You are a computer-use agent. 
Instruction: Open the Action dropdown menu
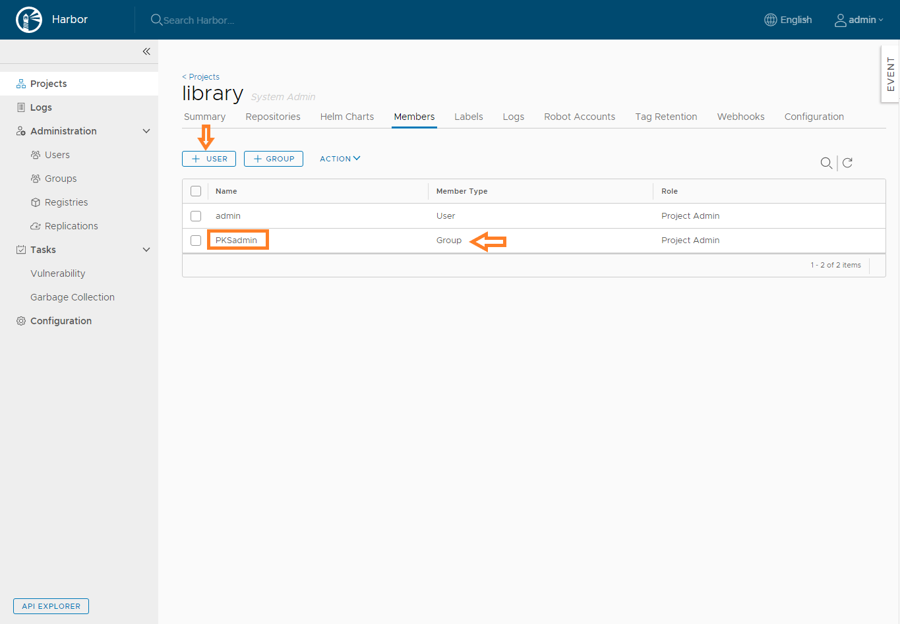[340, 159]
